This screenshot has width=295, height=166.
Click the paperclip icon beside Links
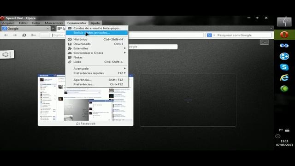[70, 62]
